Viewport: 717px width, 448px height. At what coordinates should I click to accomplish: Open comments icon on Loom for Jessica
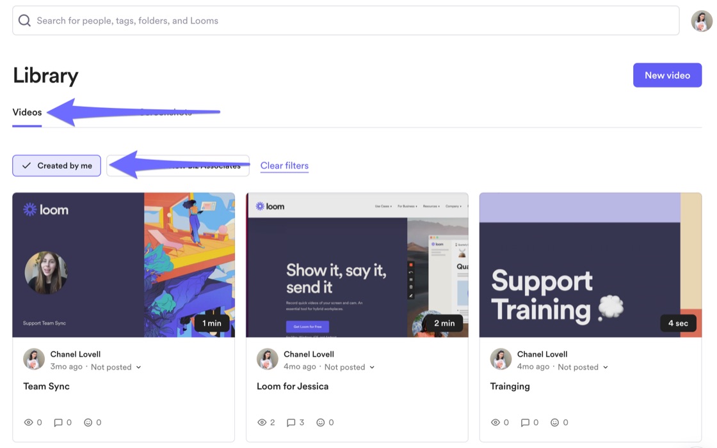click(291, 422)
